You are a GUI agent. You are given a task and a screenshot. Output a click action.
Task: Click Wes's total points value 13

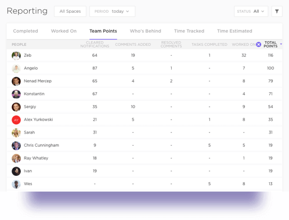[x=270, y=184]
